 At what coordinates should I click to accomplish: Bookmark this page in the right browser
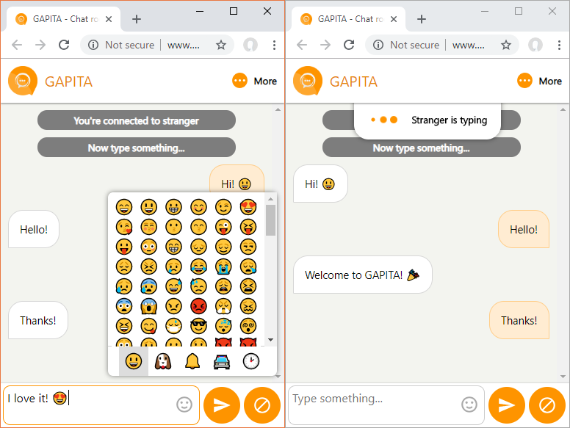tap(506, 45)
